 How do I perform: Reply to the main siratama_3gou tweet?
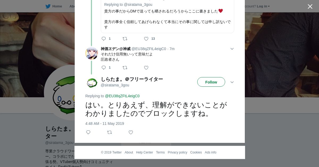[x=88, y=132]
